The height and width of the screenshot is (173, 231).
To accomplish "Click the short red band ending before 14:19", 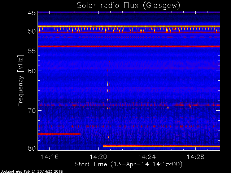I will [x=59, y=134].
